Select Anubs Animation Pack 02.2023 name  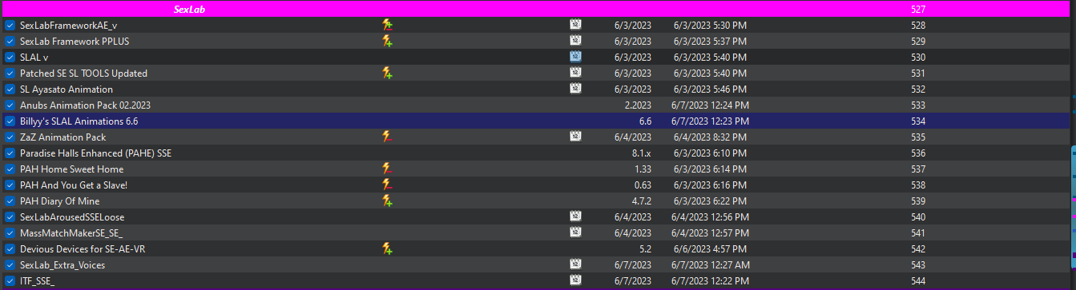pyautogui.click(x=86, y=105)
